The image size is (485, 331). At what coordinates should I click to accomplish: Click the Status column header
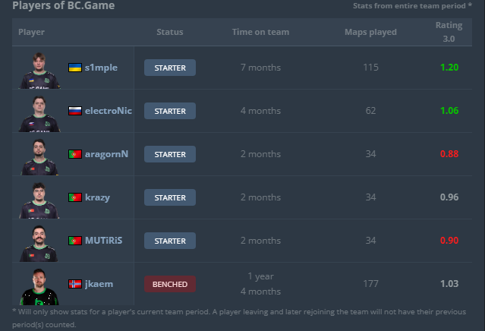click(170, 32)
